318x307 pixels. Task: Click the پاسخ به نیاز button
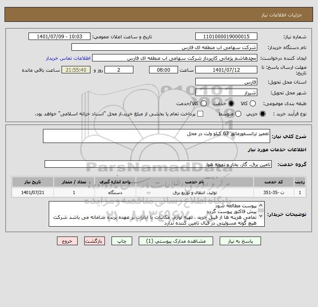coord(240,241)
